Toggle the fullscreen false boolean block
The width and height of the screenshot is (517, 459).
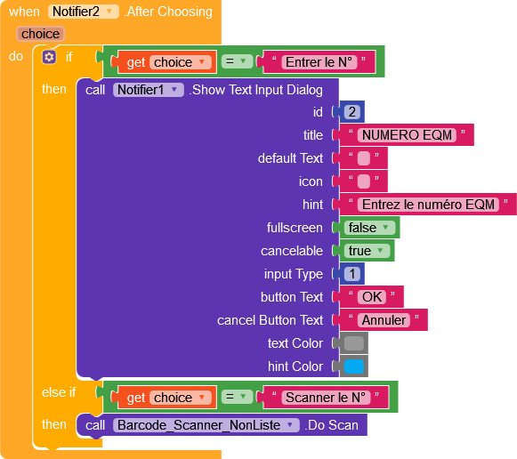pyautogui.click(x=369, y=228)
